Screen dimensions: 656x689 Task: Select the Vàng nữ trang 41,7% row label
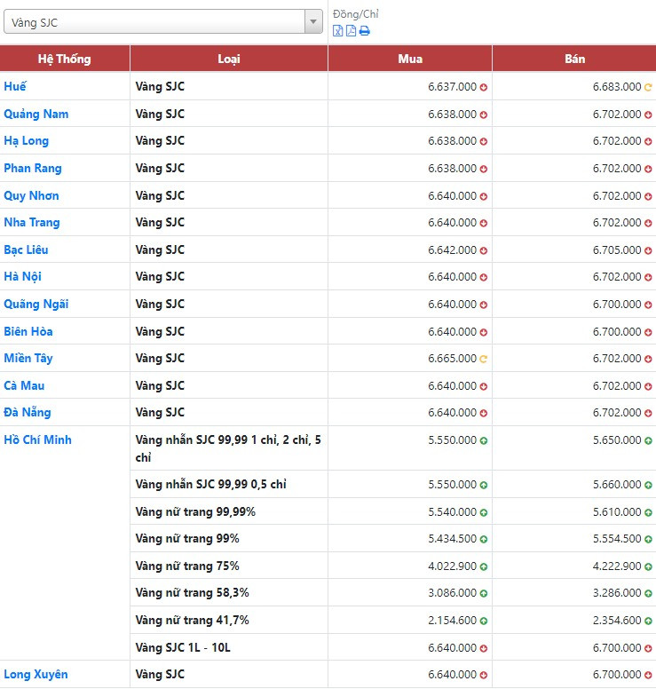[x=192, y=620]
